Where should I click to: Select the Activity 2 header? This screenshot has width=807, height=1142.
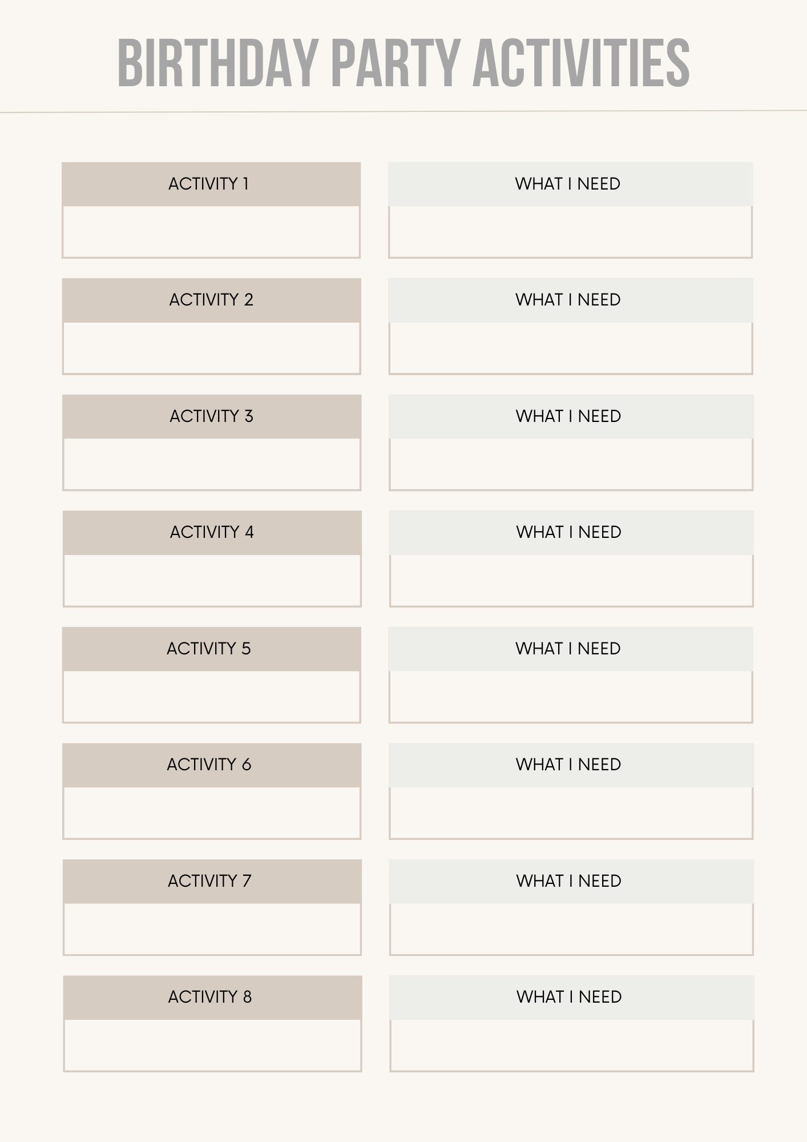coord(211,300)
